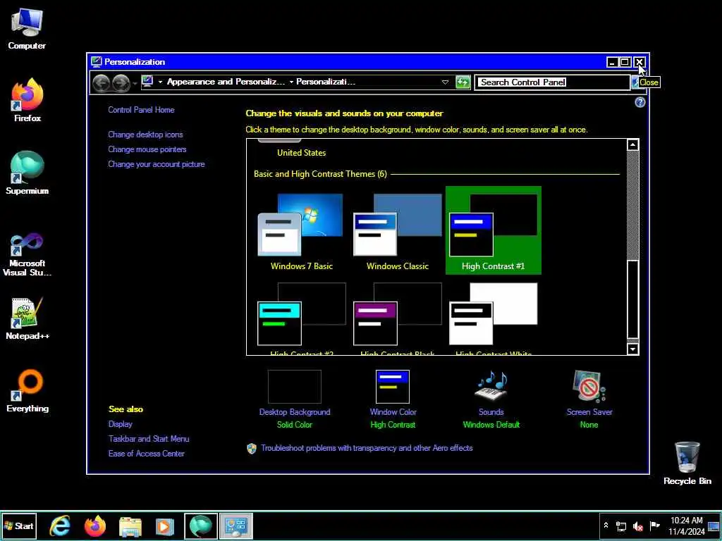Open the Start menu
722x541 pixels.
[19, 526]
